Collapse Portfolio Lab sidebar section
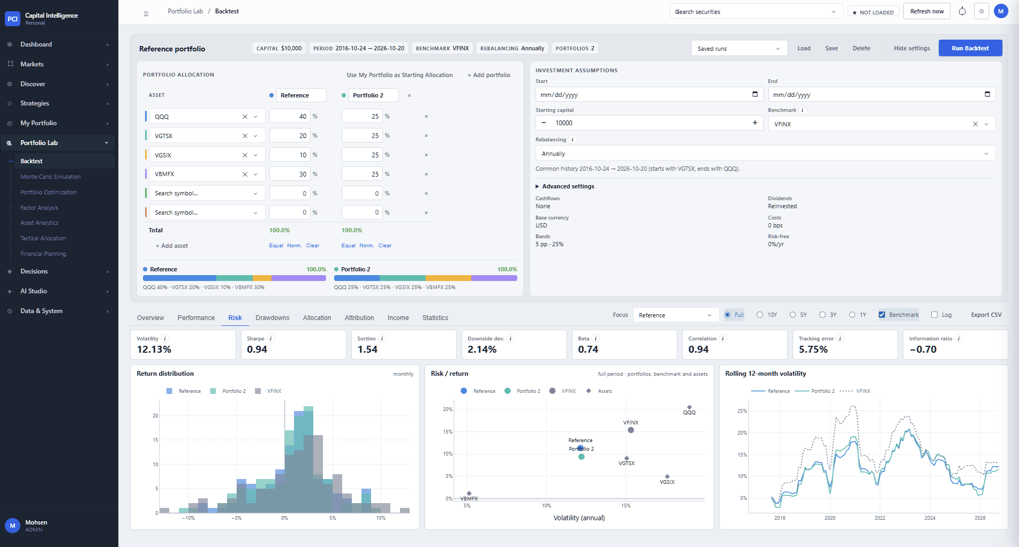 (59, 143)
